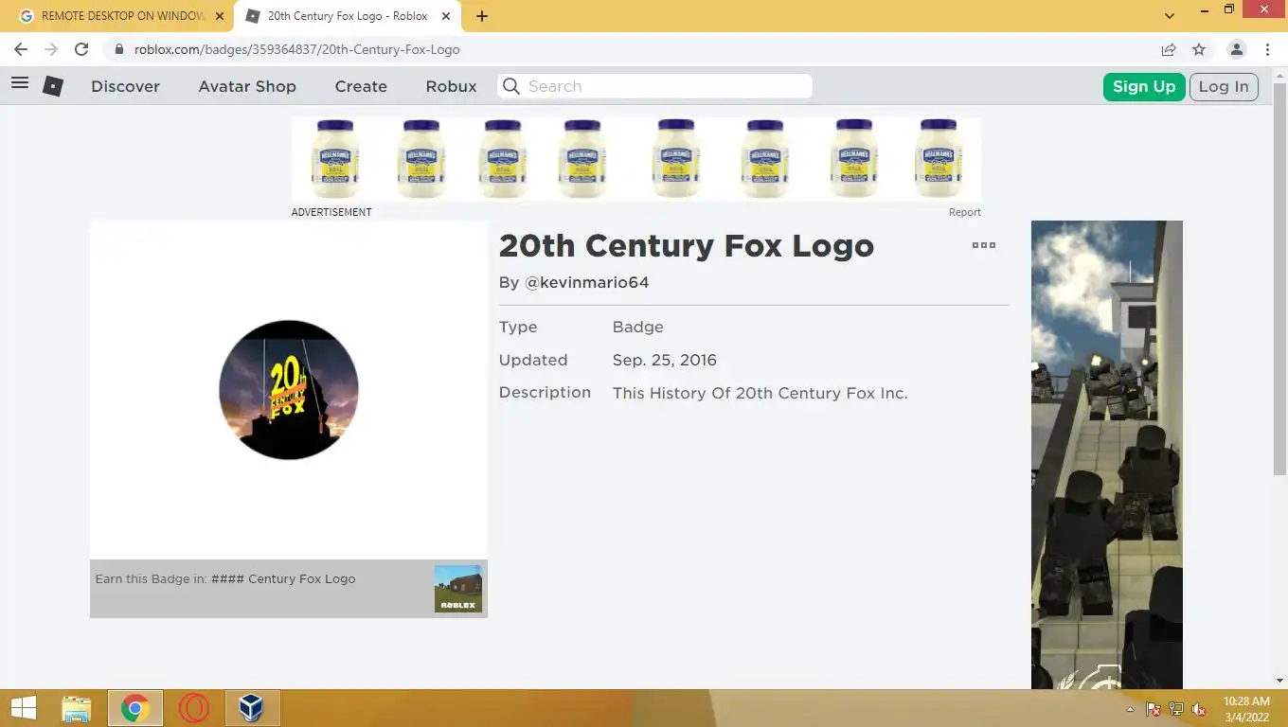Open the badge three-dots more options
1288x727 pixels.
(x=984, y=245)
